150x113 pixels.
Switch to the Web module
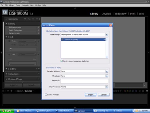(x=142, y=14)
